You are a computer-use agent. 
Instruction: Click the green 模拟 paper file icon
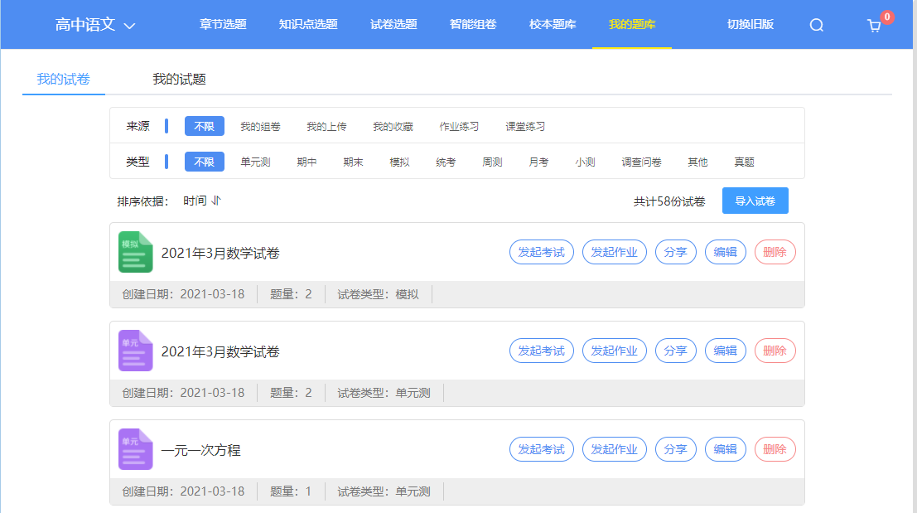click(x=136, y=252)
